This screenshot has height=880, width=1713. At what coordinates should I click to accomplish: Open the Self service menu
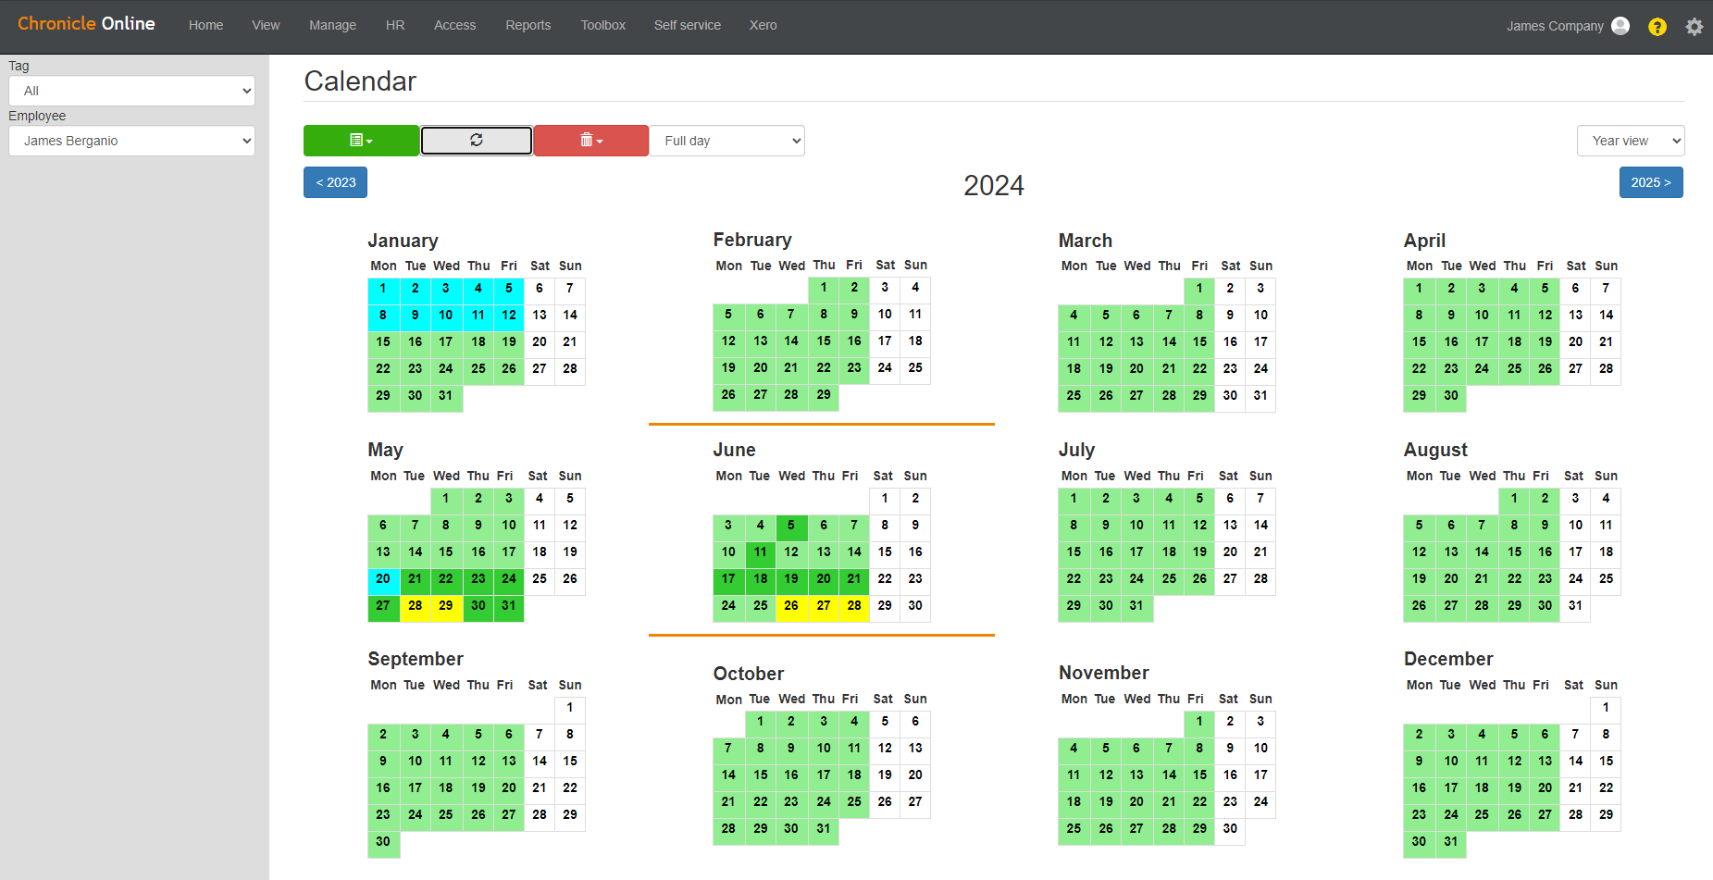pyautogui.click(x=687, y=25)
